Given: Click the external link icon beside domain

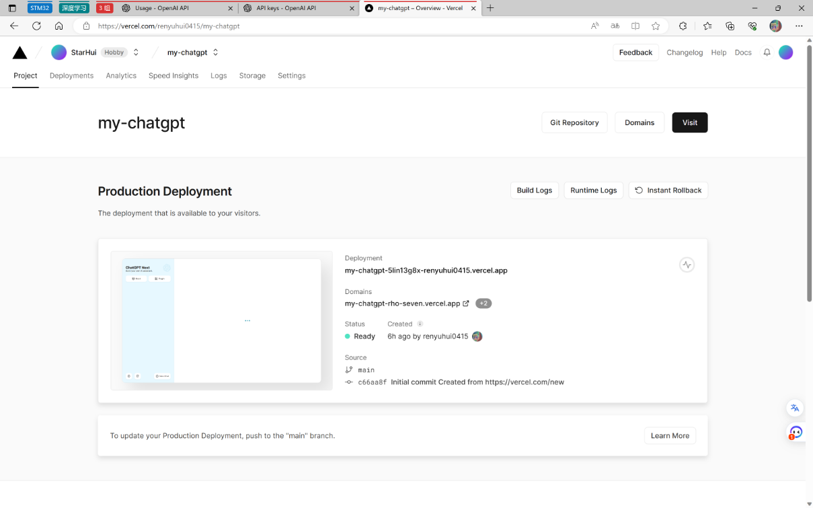Looking at the screenshot, I should coord(466,303).
